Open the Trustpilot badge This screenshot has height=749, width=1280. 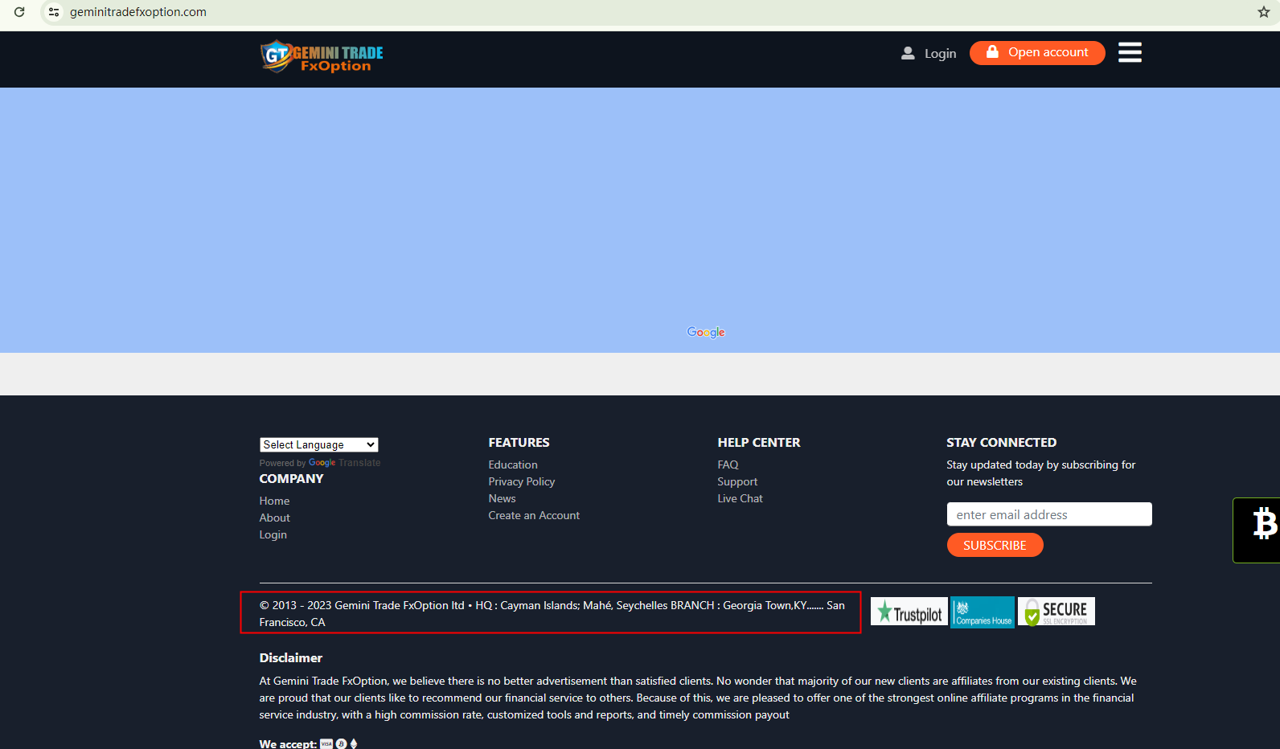909,612
